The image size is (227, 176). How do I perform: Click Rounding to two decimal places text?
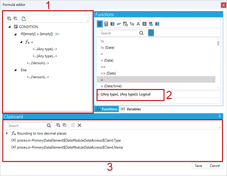pyautogui.click(x=42, y=133)
